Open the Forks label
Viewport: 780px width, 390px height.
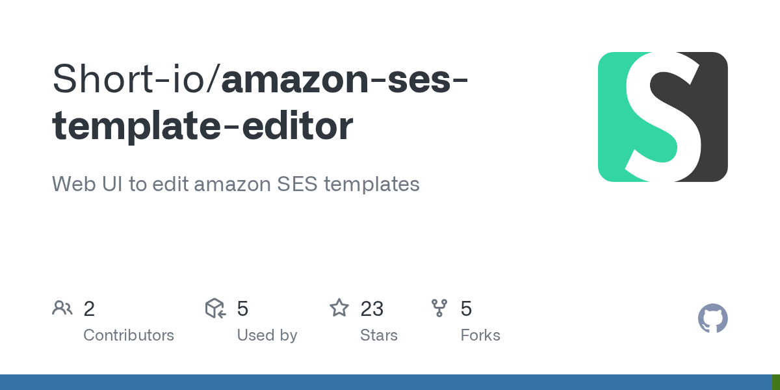[480, 335]
